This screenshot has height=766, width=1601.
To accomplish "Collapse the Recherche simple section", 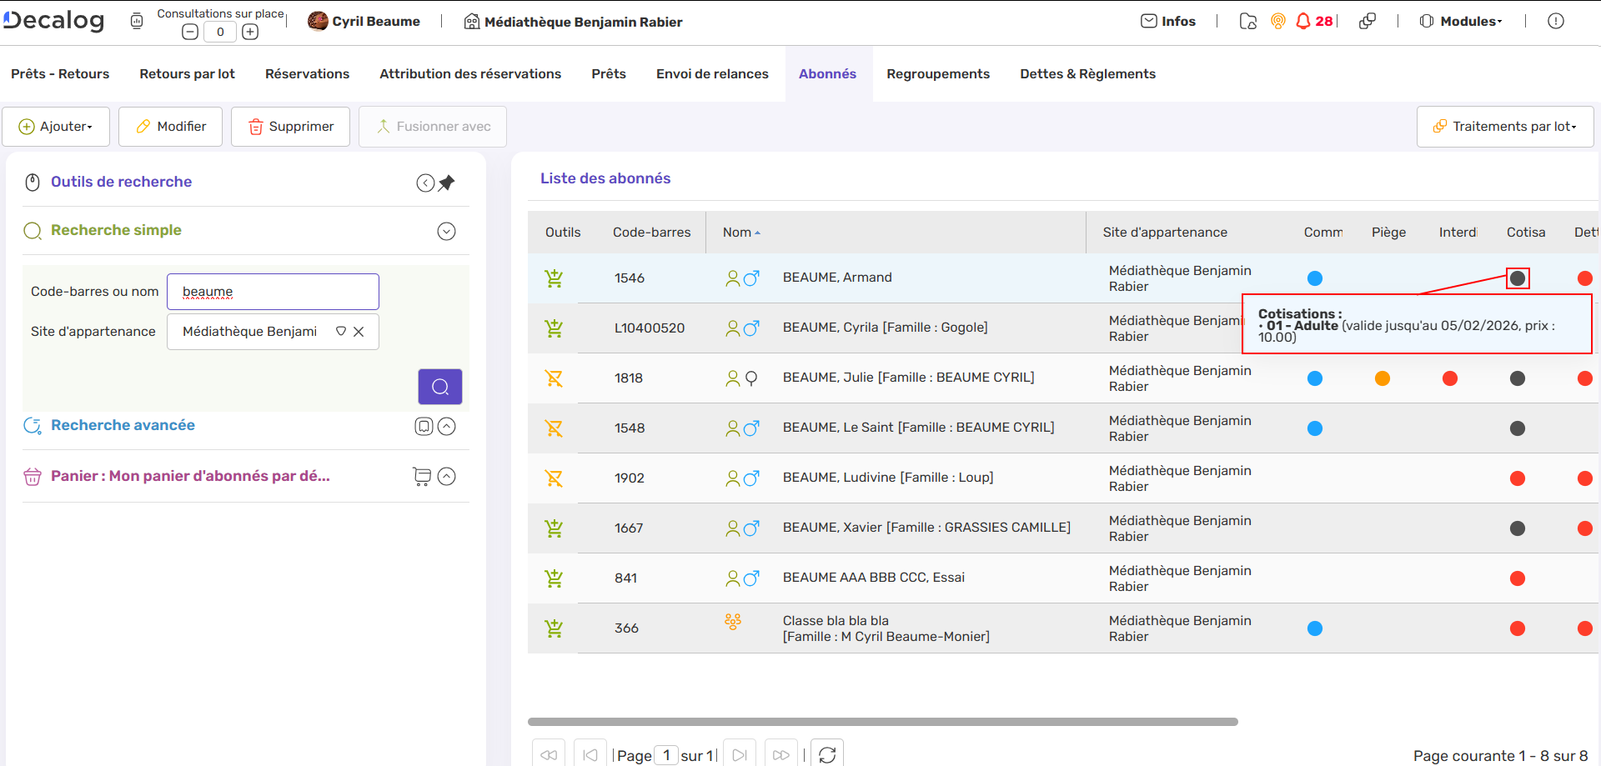I will pyautogui.click(x=447, y=232).
